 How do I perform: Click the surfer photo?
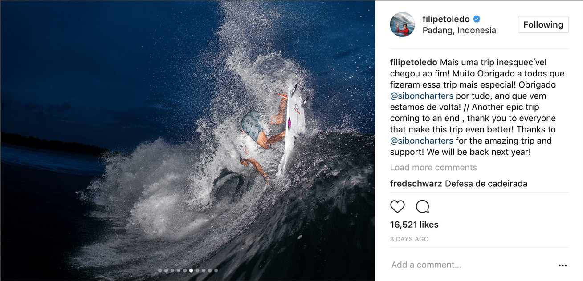pyautogui.click(x=187, y=133)
